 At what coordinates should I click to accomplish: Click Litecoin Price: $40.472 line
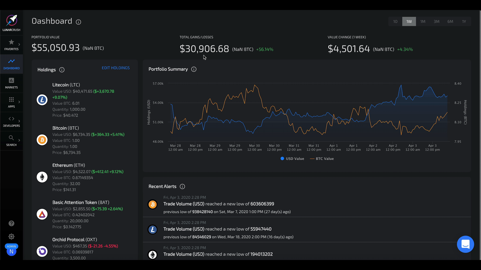[65, 115]
